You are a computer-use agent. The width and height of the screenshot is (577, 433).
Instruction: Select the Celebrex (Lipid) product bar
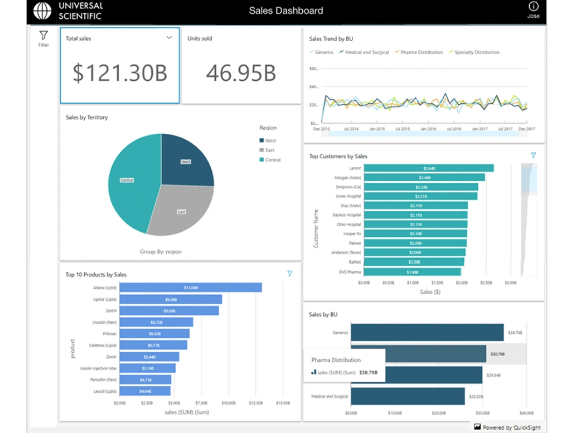[x=153, y=345]
